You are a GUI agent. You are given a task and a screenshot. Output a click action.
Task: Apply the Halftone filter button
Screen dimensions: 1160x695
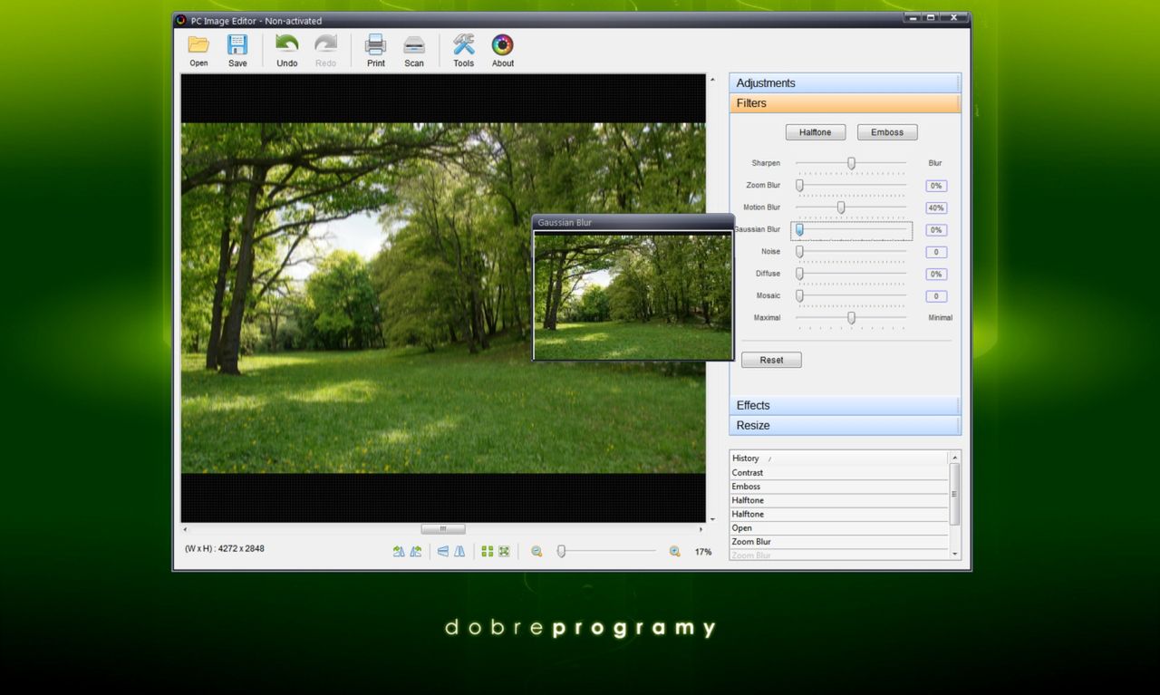[815, 132]
